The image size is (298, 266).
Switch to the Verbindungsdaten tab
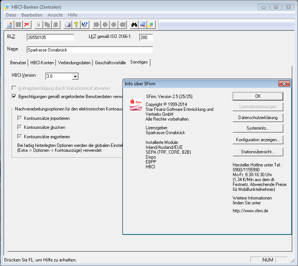pos(74,63)
